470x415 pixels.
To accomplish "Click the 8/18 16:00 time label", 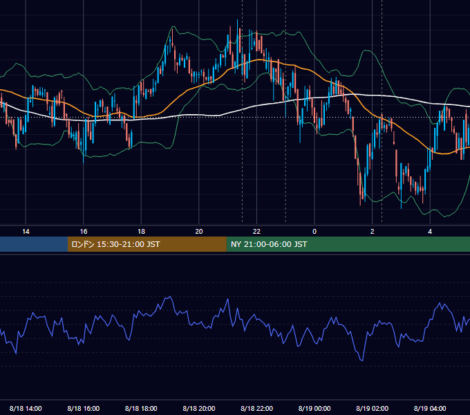I will pos(84,408).
